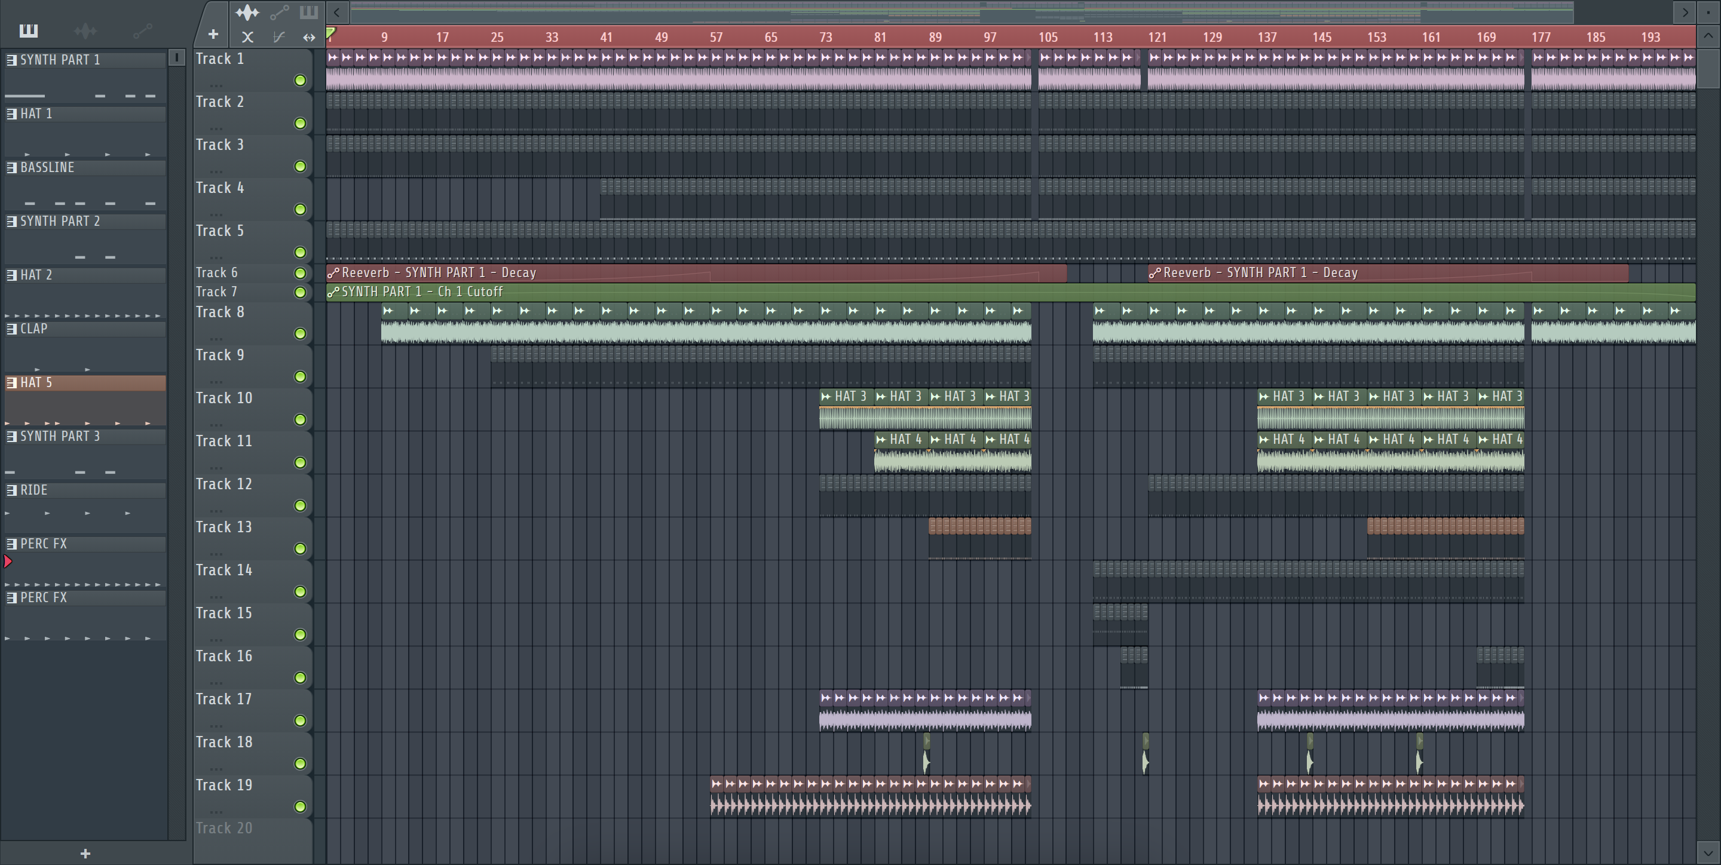The image size is (1721, 865).
Task: Mute Track 1 with its green light
Action: [300, 81]
